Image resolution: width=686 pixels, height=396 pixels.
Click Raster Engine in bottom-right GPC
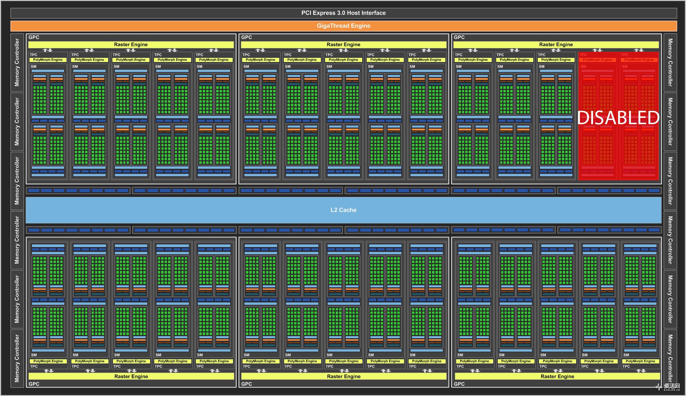(x=557, y=376)
